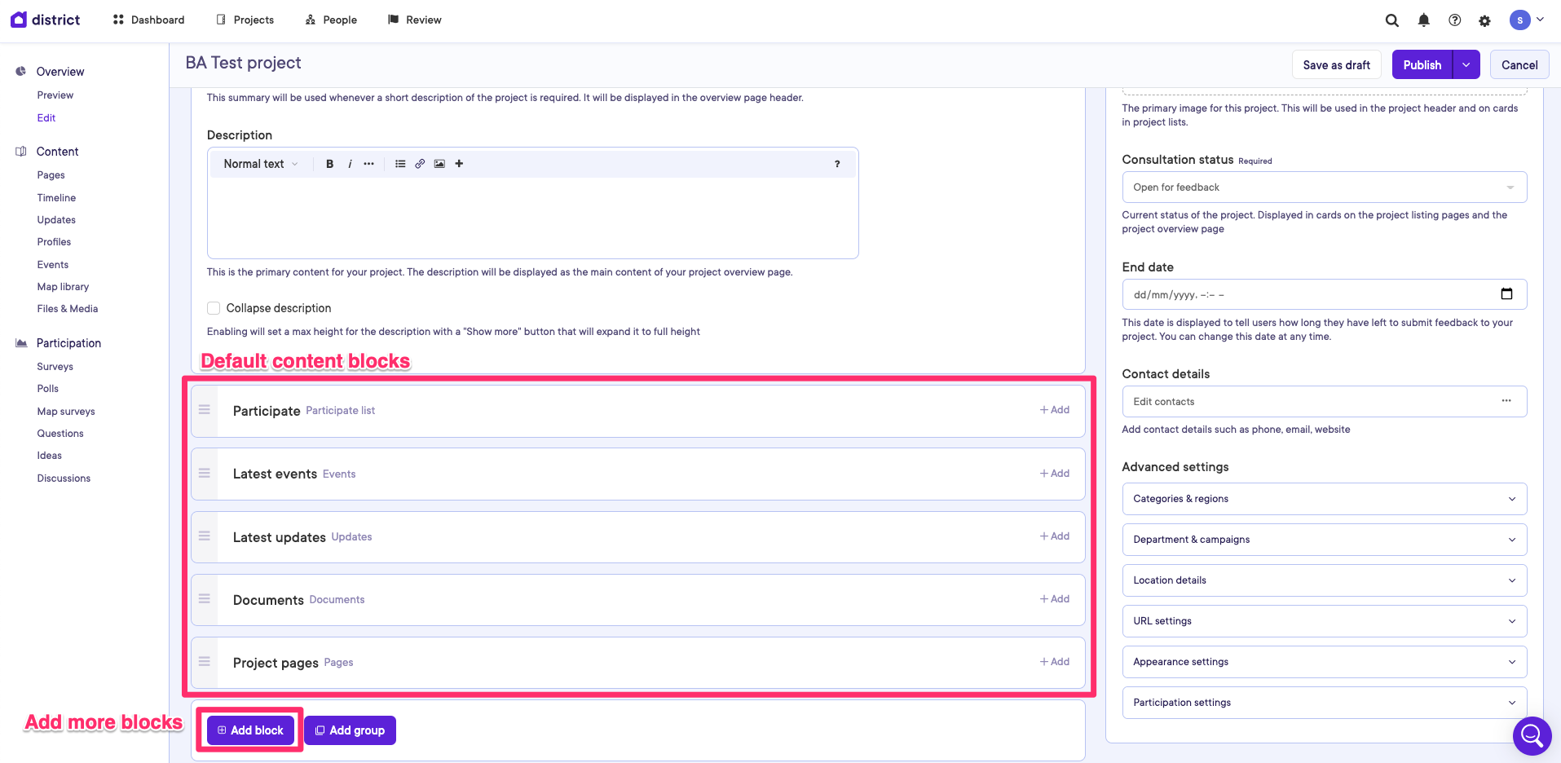Image resolution: width=1561 pixels, height=763 pixels.
Task: Open the Consultation status dropdown
Action: [1324, 187]
